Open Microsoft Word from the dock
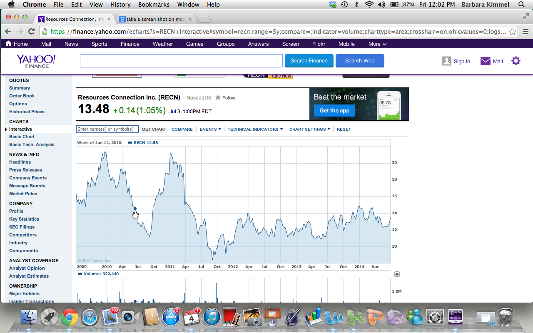Screen dimensions: 533x333 334,317
